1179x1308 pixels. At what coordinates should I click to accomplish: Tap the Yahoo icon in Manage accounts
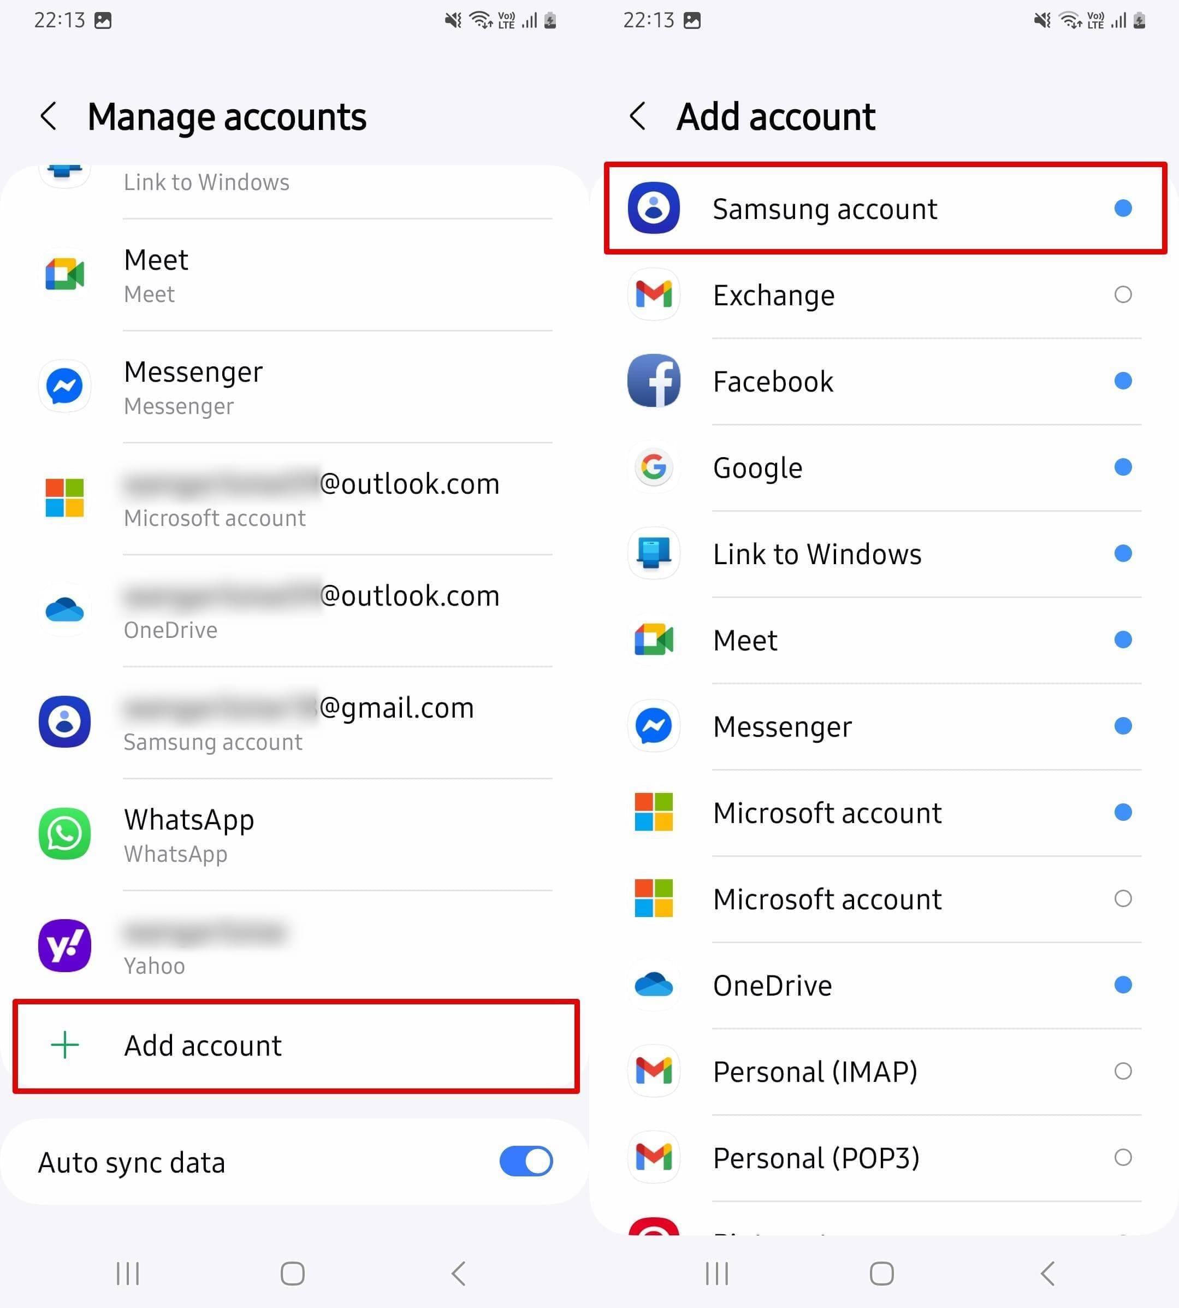coord(65,946)
